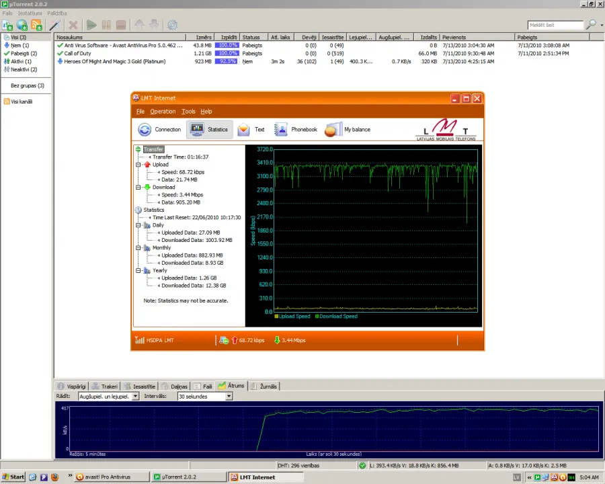Open the Palīdzība menu in µTorrent
605x484 pixels.
[x=57, y=13]
